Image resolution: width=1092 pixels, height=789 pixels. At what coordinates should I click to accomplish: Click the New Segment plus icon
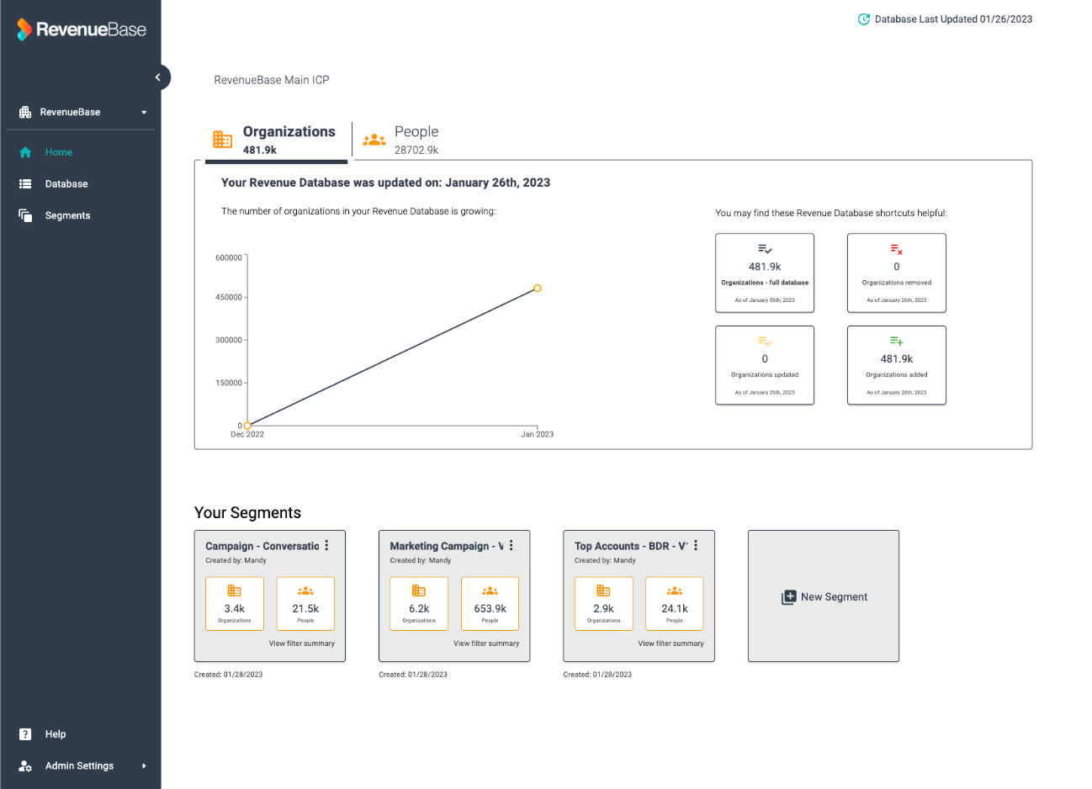click(x=788, y=597)
